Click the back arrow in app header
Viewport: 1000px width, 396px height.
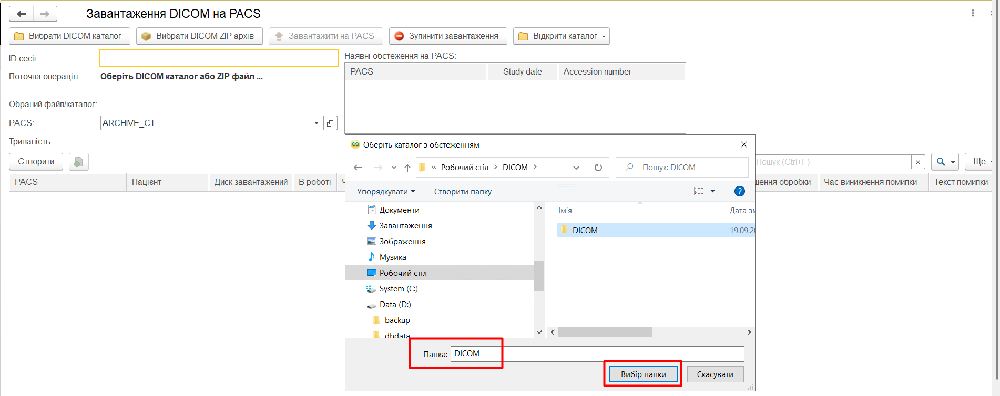(21, 14)
